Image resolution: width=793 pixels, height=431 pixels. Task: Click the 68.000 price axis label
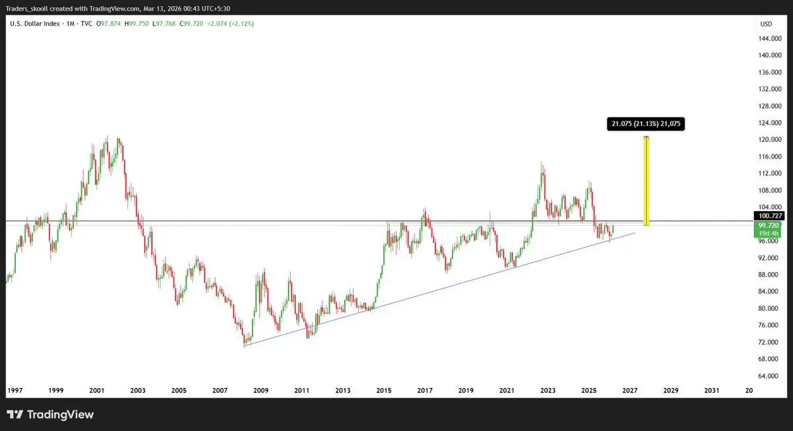[768, 359]
